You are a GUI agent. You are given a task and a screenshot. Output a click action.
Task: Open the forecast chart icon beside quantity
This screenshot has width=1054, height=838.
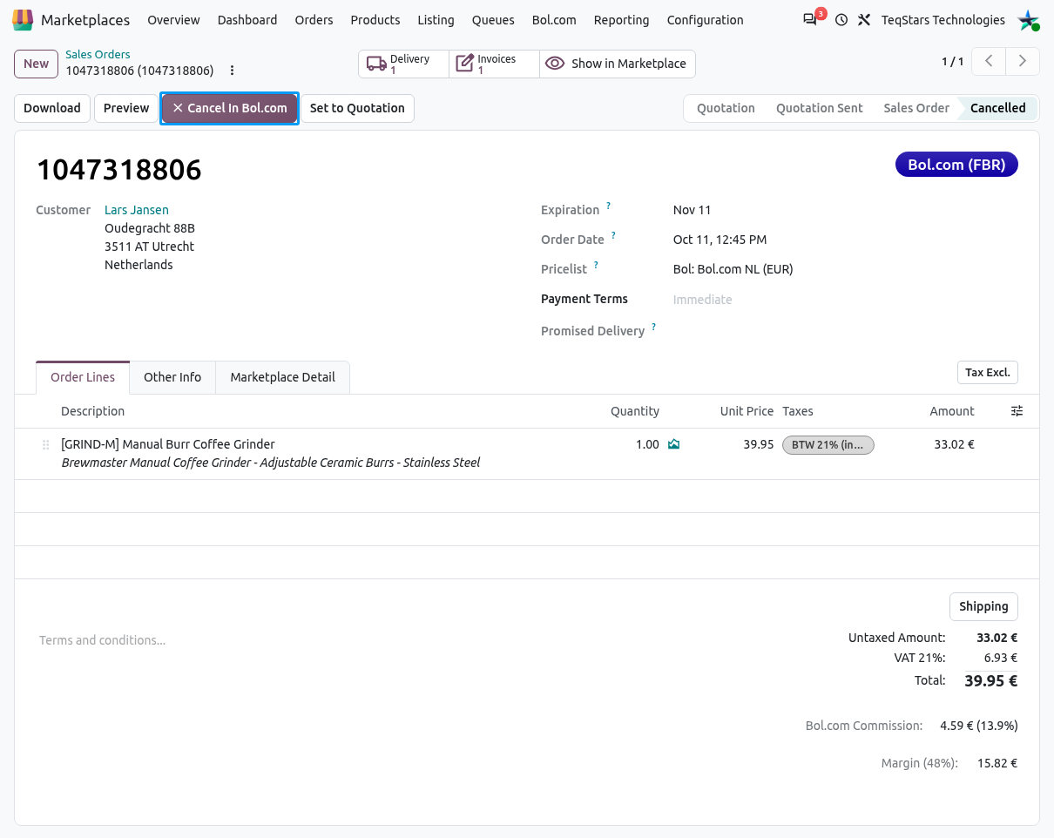tap(673, 444)
